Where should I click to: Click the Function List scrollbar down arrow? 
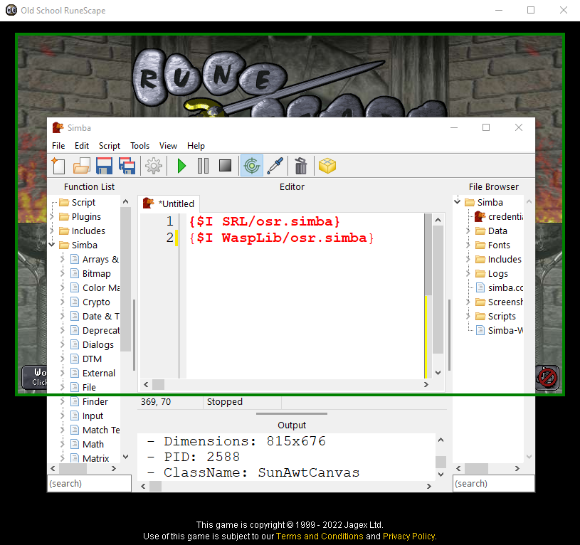pyautogui.click(x=126, y=457)
